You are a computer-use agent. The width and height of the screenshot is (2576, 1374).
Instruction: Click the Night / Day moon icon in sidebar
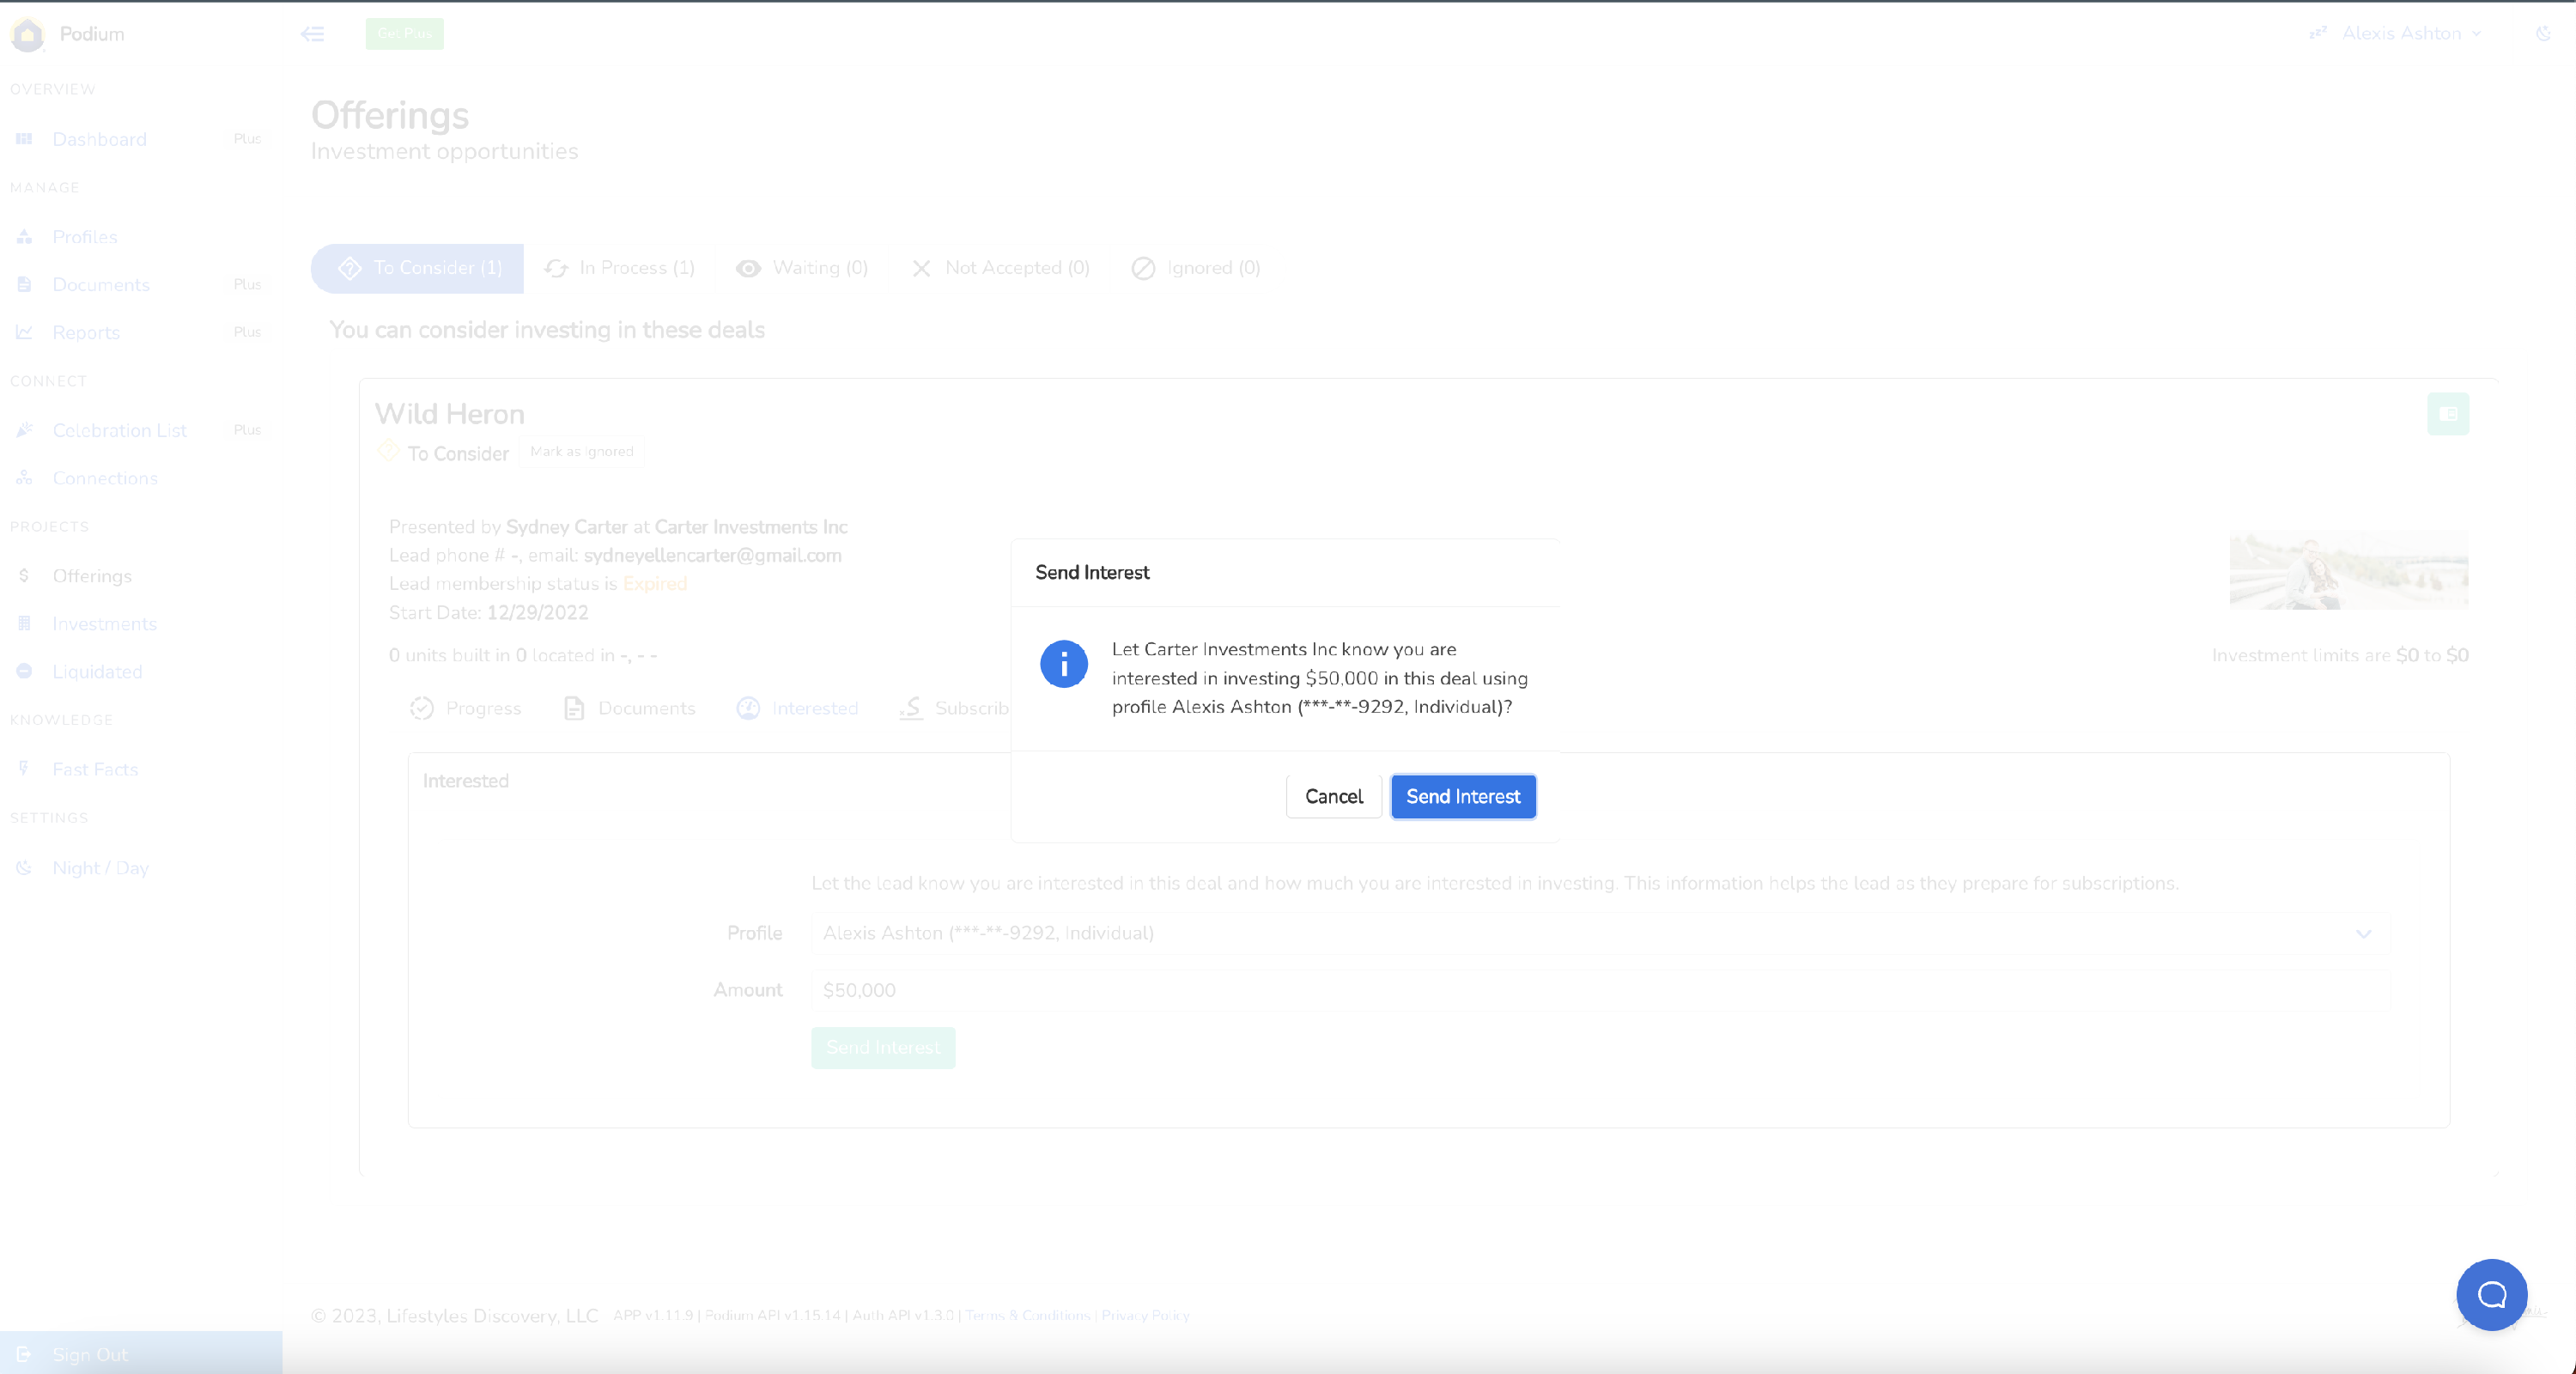point(24,868)
